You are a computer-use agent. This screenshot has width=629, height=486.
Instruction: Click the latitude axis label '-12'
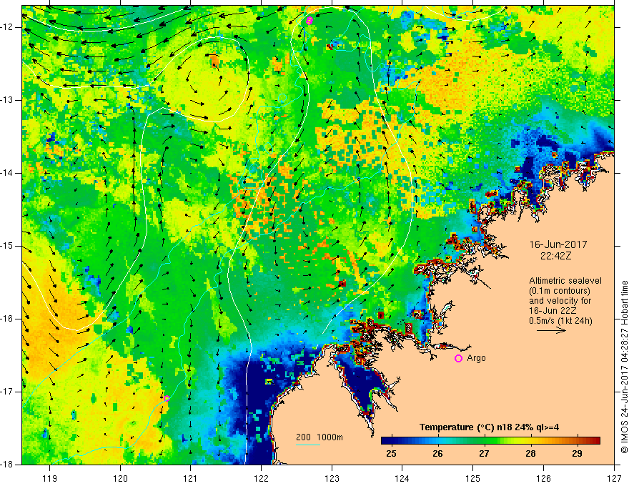(x=8, y=27)
